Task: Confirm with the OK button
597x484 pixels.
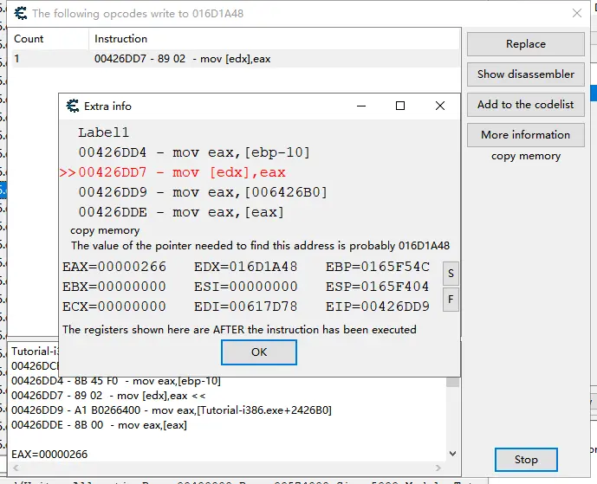Action: (x=259, y=352)
